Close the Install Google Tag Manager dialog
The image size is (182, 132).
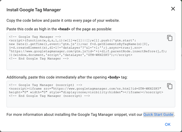point(173,9)
